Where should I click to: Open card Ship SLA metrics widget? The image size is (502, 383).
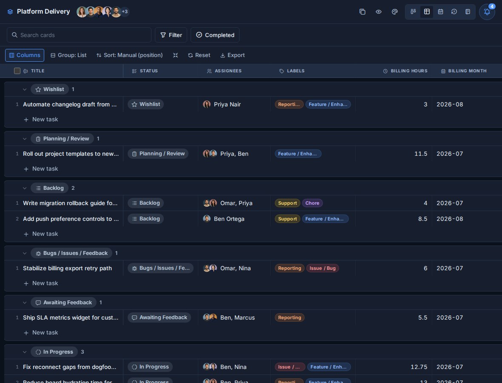point(71,317)
